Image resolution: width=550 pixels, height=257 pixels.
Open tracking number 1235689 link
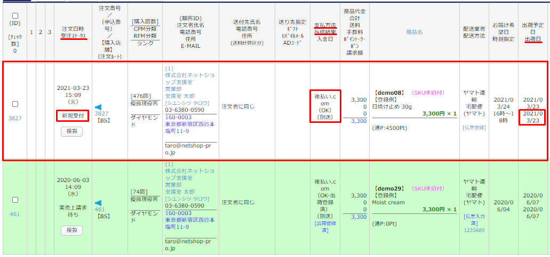(x=474, y=230)
